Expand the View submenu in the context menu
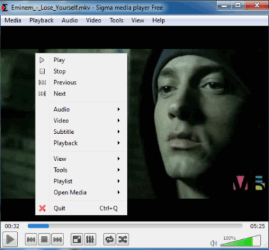This screenshot has height=250, width=269. pos(81,159)
